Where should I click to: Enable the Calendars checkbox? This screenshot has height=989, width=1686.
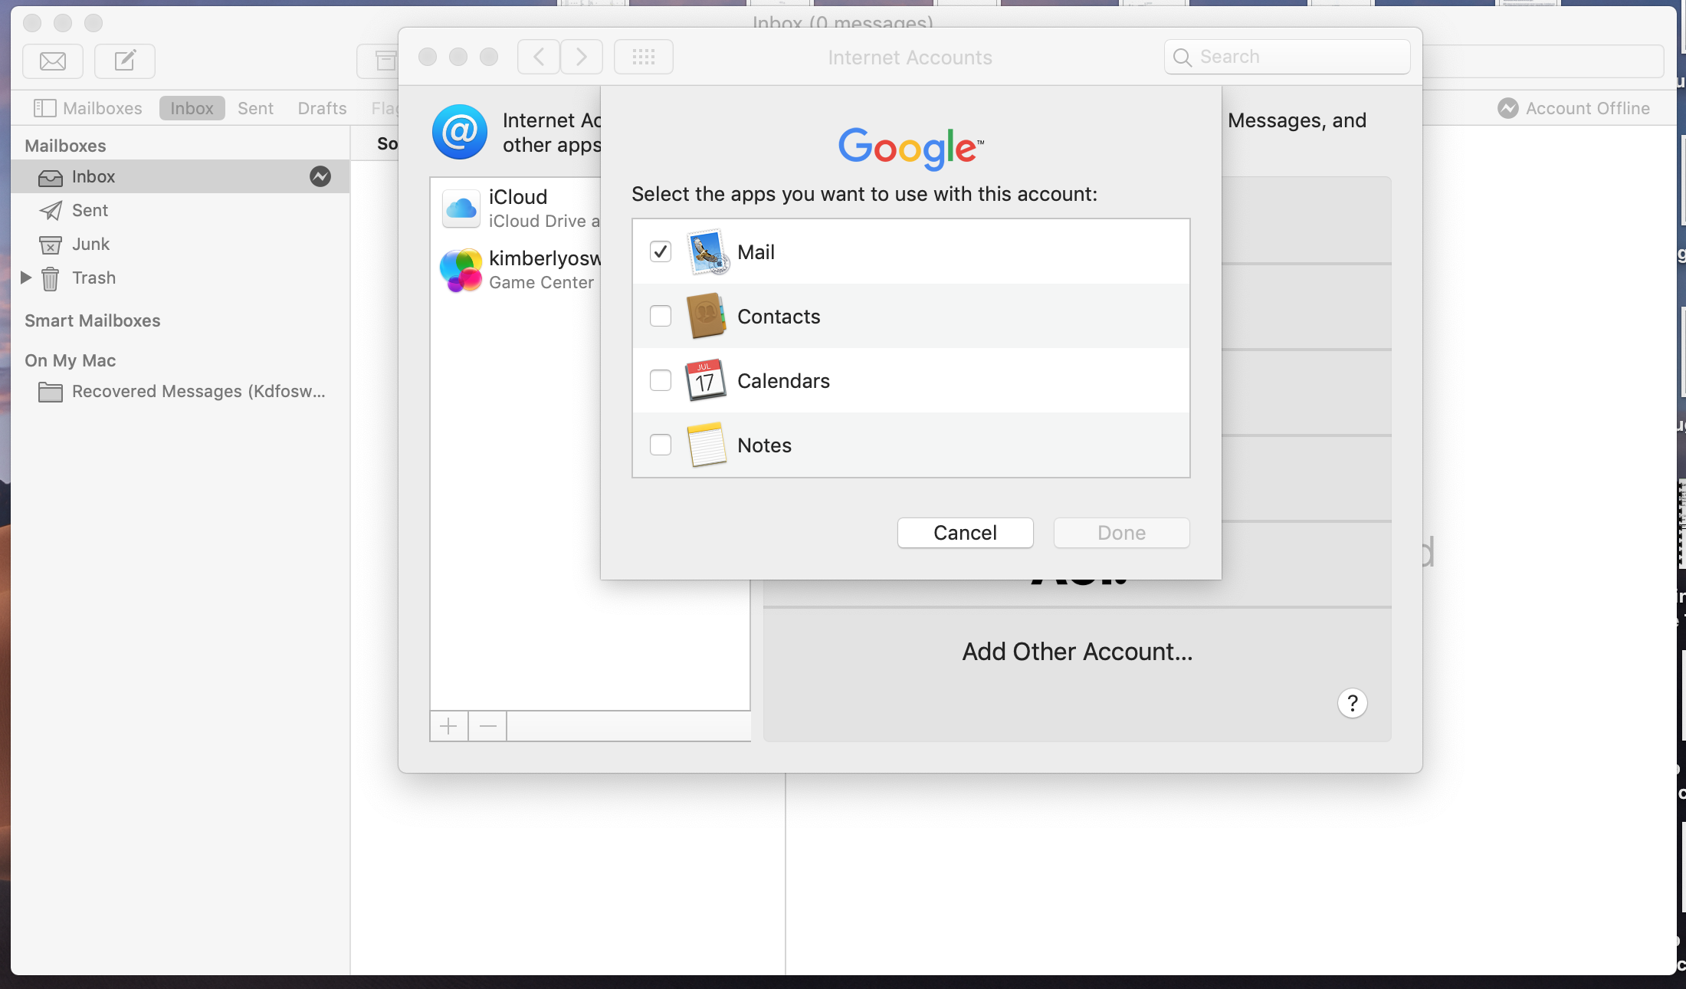pyautogui.click(x=660, y=380)
